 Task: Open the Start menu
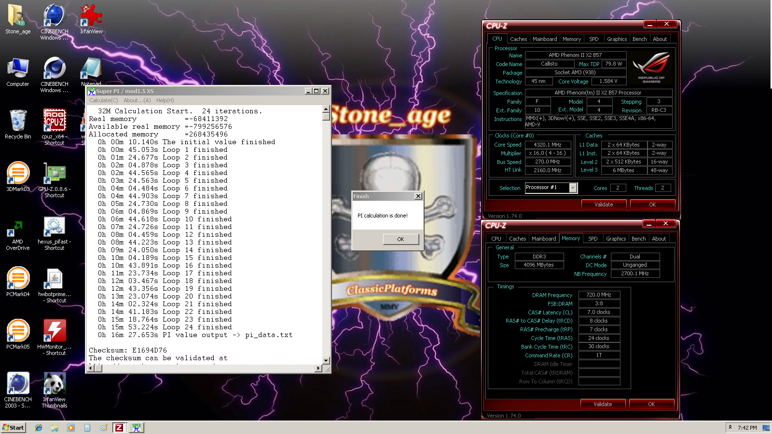tap(13, 428)
